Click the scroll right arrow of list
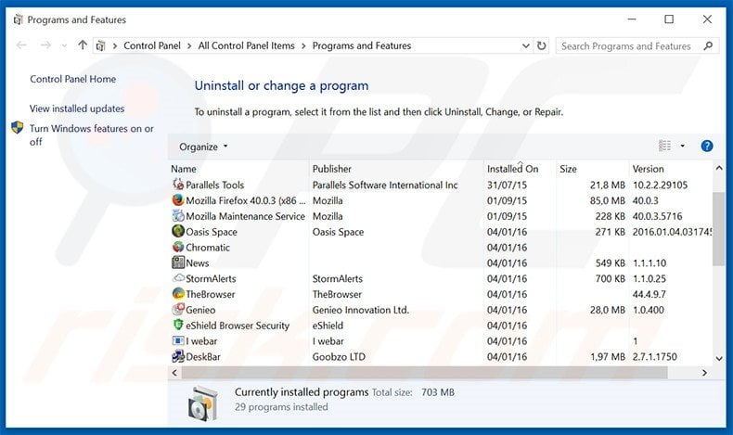 point(704,372)
